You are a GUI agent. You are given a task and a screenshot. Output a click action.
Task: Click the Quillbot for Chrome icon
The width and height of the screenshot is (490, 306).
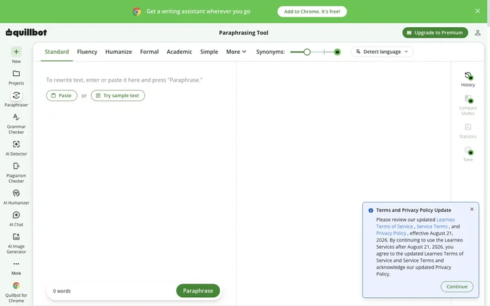click(x=16, y=286)
